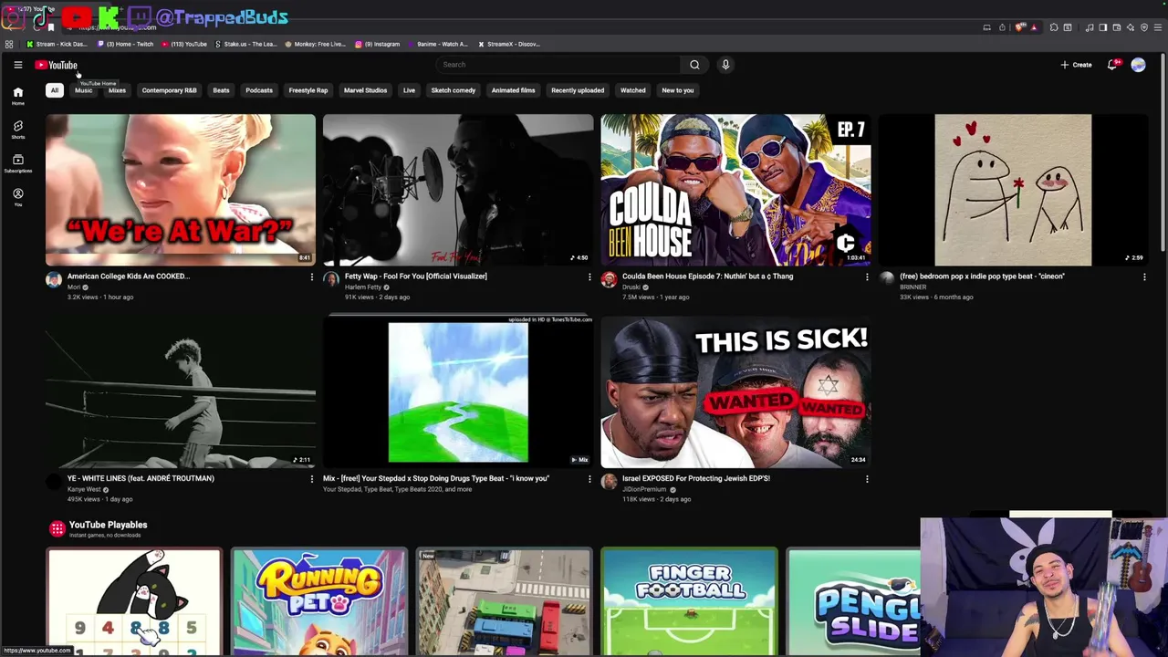
Task: Open the bookmarks apps grid icon
Action: click(9, 44)
